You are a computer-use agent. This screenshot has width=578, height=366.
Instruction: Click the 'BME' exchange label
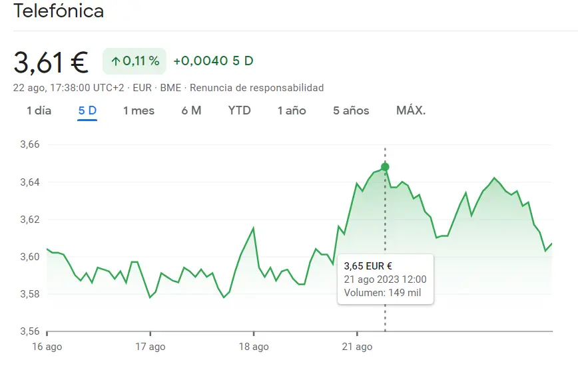[x=170, y=88]
